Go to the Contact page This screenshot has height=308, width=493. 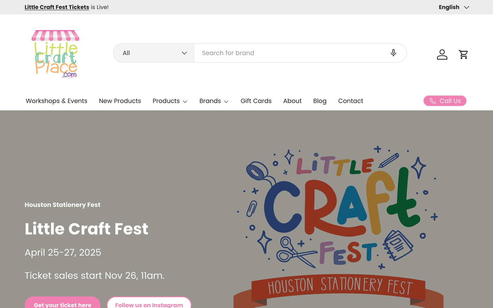click(x=350, y=101)
